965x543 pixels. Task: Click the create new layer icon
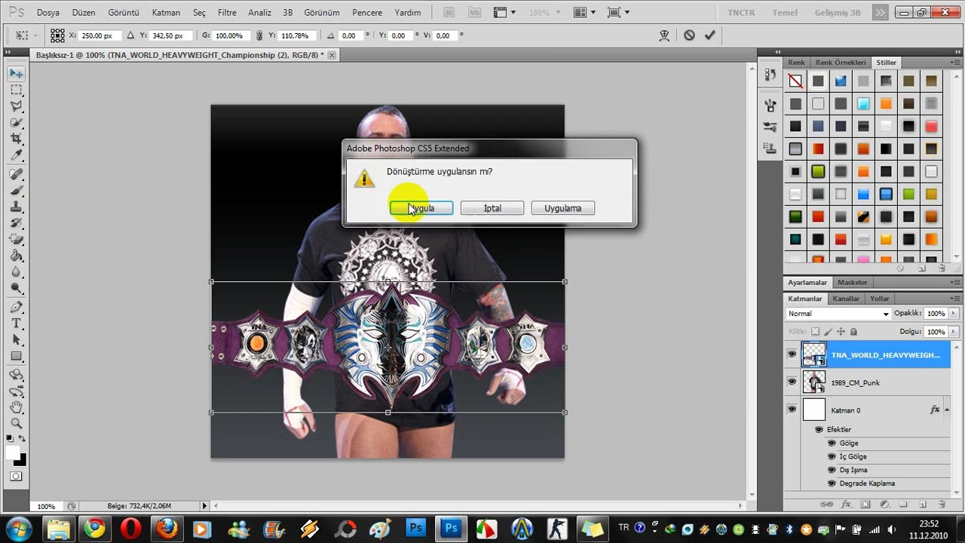point(922,505)
